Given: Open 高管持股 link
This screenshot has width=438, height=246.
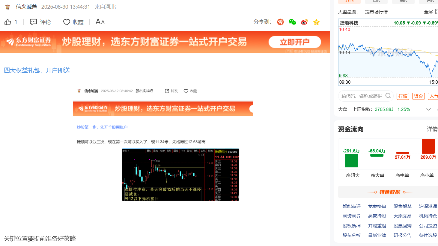Looking at the screenshot, I should click(x=377, y=216).
